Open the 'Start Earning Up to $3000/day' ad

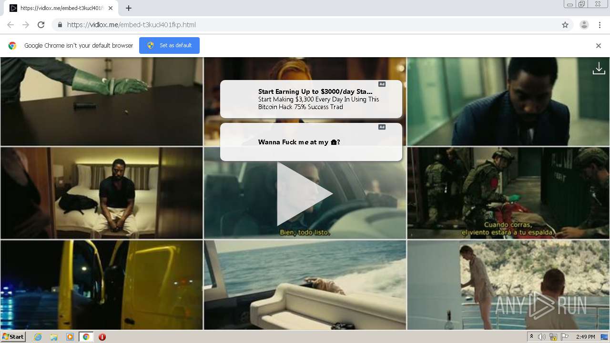[311, 99]
